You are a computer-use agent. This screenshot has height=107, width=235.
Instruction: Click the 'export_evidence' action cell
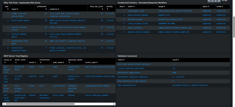135,28
